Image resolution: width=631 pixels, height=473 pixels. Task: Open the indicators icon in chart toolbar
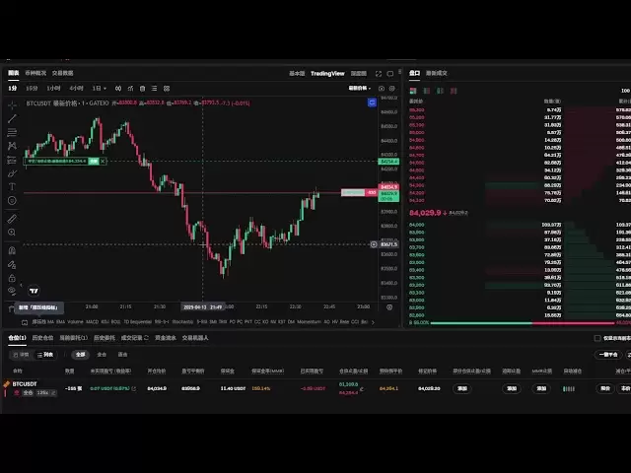[x=130, y=89]
